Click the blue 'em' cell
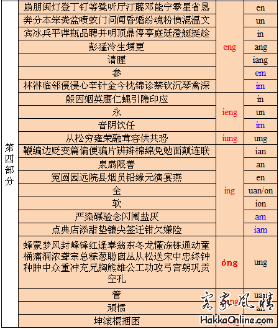Image resolution: width=279 pixels, height=329 pixels. tap(260, 73)
